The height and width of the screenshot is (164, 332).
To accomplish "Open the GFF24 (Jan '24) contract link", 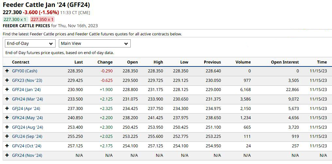I will [26, 90].
